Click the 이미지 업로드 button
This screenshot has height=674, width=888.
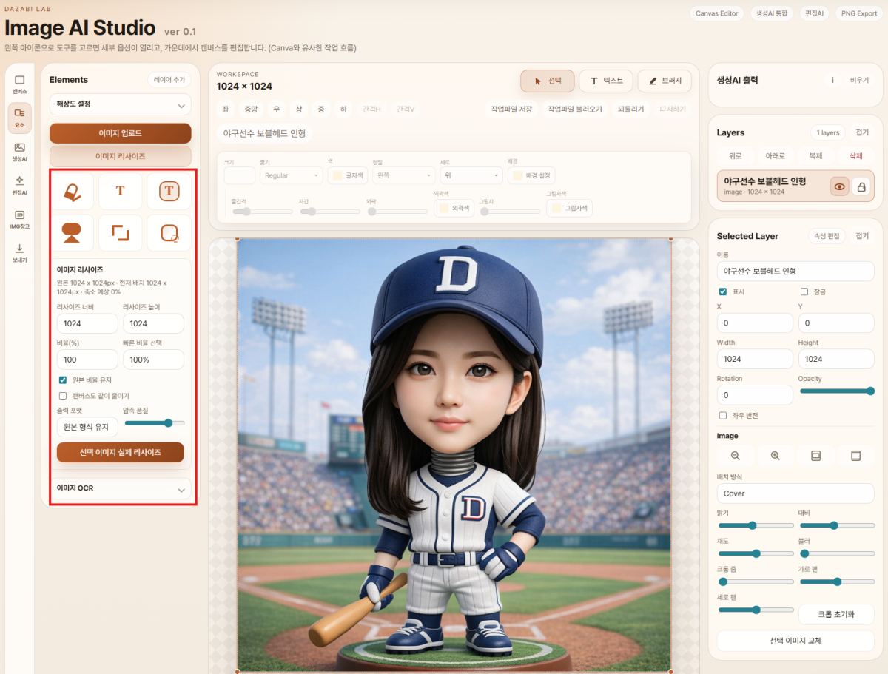(x=120, y=133)
